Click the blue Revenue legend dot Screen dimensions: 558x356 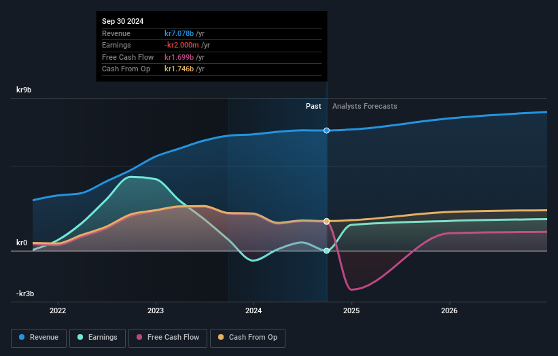[22, 337]
